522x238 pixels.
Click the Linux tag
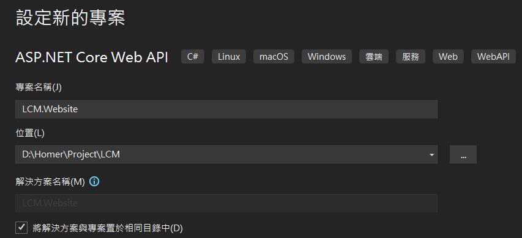tap(229, 56)
